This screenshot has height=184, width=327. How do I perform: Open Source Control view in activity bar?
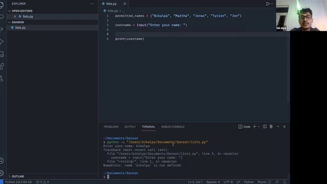[x=2, y=29]
